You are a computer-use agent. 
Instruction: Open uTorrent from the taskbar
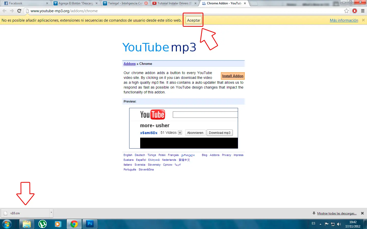pyautogui.click(x=43, y=224)
